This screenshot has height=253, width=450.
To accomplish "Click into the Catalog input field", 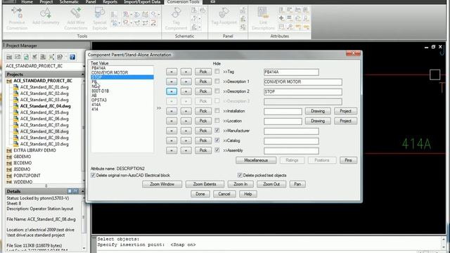I will coord(291,141).
